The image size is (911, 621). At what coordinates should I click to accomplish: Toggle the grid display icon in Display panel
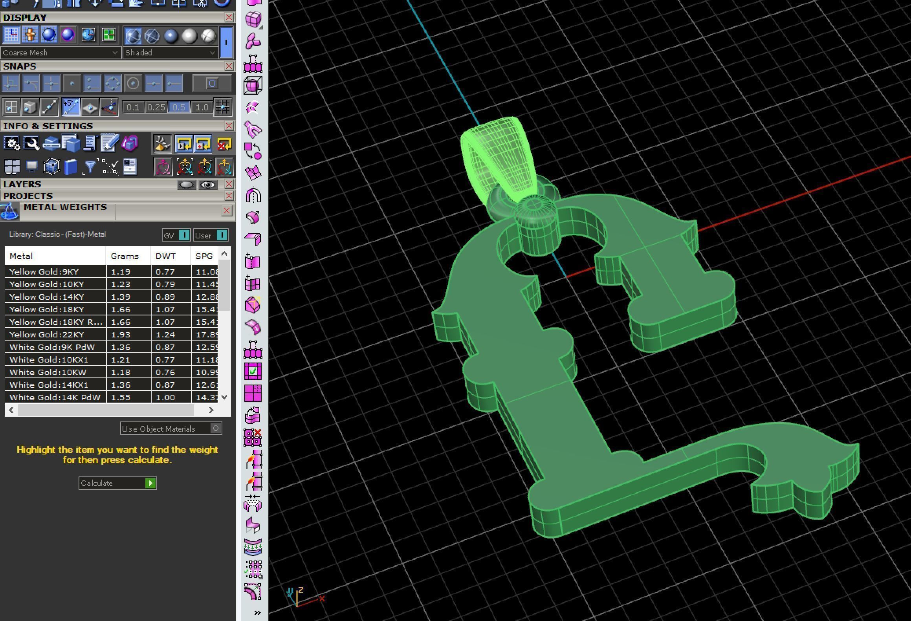11,35
